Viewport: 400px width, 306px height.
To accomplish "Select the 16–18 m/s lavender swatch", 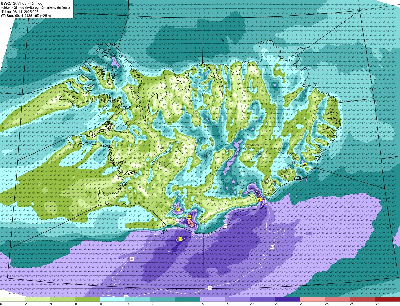I will pos(212,299).
